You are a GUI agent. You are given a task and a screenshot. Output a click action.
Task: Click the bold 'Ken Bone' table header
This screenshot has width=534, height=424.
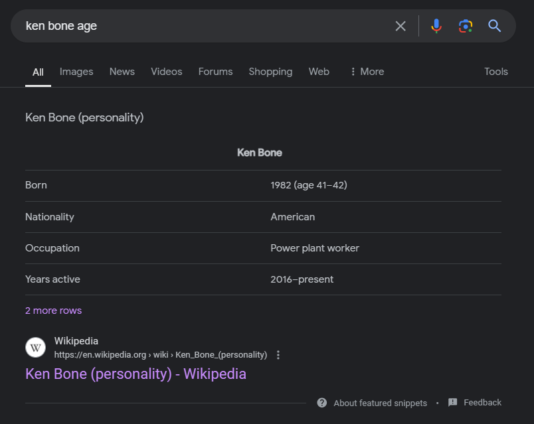(260, 153)
